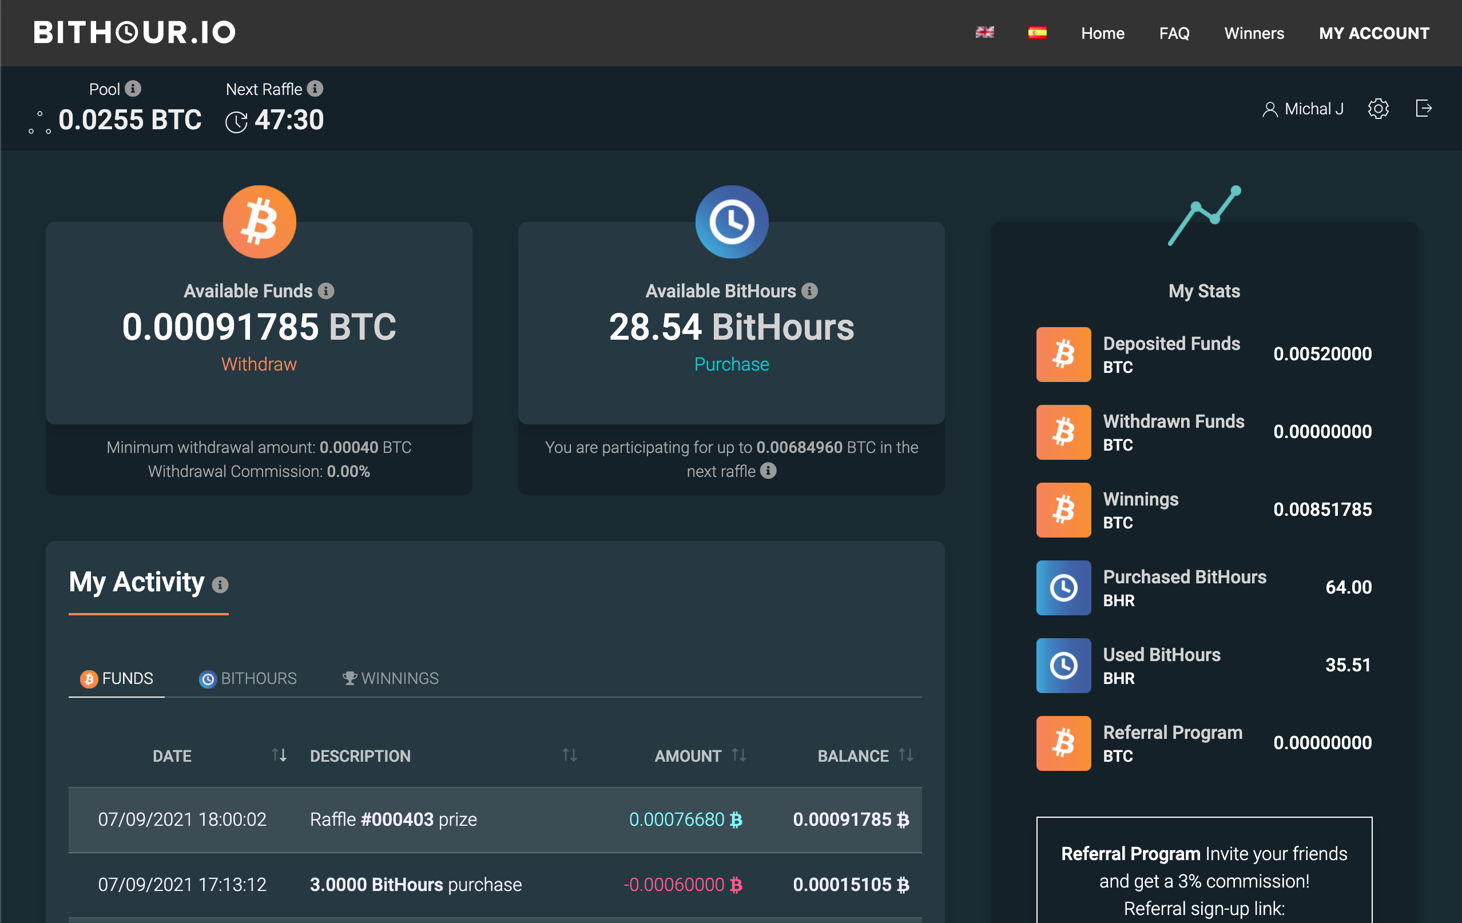Click 'Raffle #000403 prize' description
The image size is (1462, 923).
coord(394,820)
